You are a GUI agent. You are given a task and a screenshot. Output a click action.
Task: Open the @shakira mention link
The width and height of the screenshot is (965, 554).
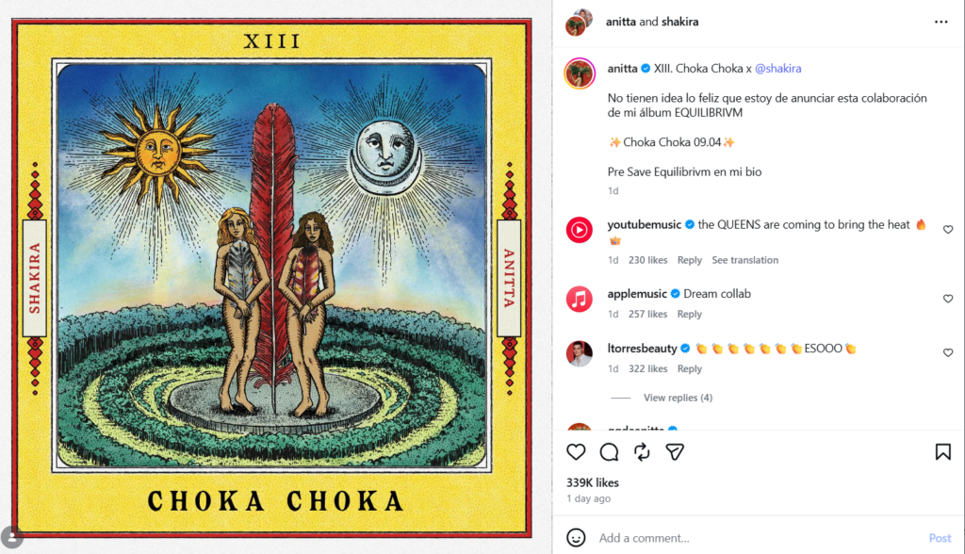tap(777, 69)
